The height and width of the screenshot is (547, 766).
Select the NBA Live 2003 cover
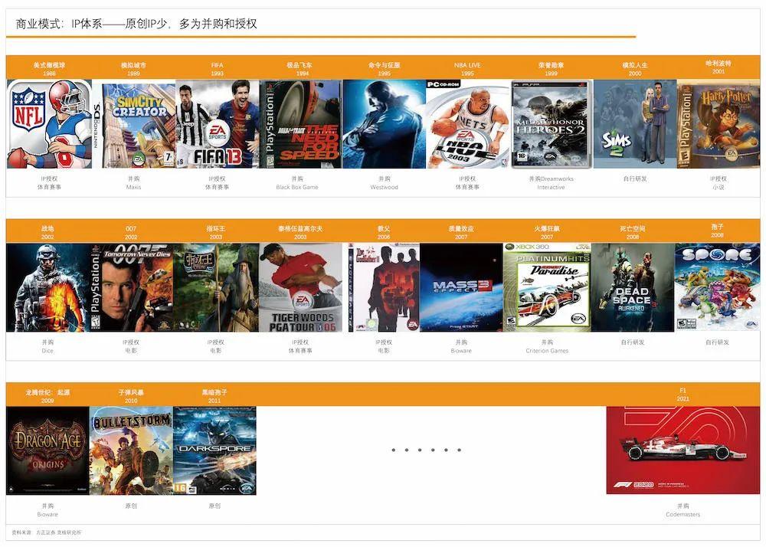point(467,124)
